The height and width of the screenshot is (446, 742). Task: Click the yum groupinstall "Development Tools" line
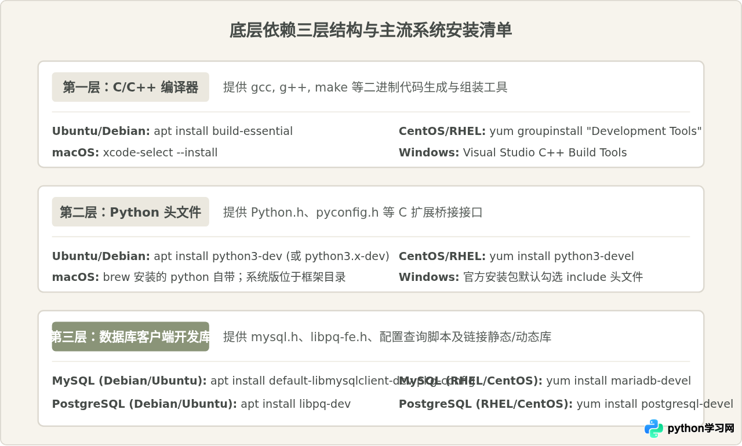tap(550, 131)
